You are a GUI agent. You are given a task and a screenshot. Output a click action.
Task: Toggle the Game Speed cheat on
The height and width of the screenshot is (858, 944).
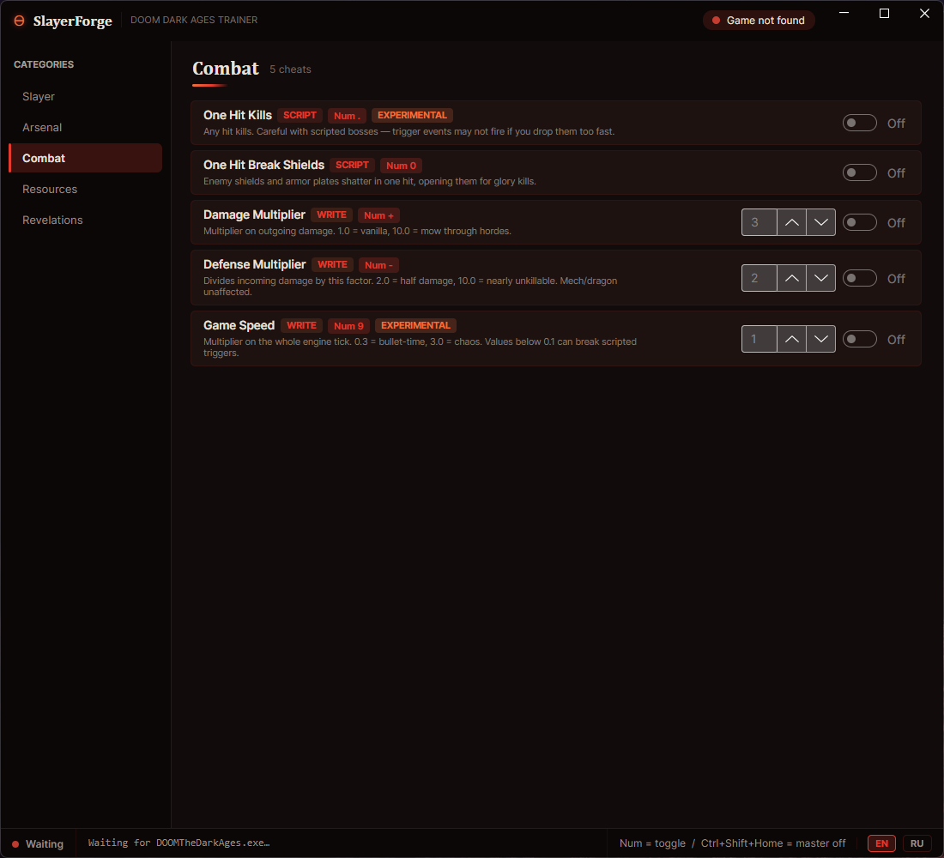point(859,339)
